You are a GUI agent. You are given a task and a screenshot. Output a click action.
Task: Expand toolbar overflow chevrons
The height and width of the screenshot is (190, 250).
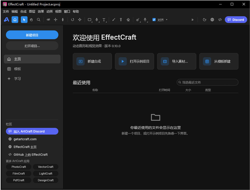(192, 20)
